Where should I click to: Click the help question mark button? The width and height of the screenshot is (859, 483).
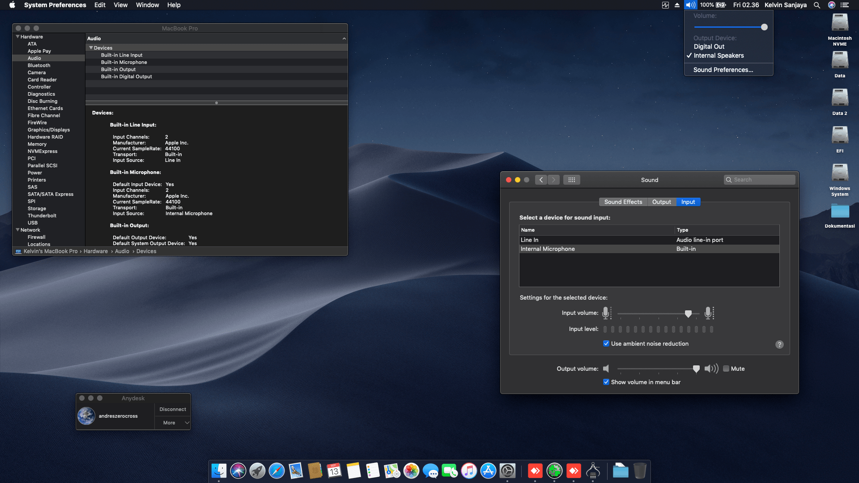click(x=779, y=344)
